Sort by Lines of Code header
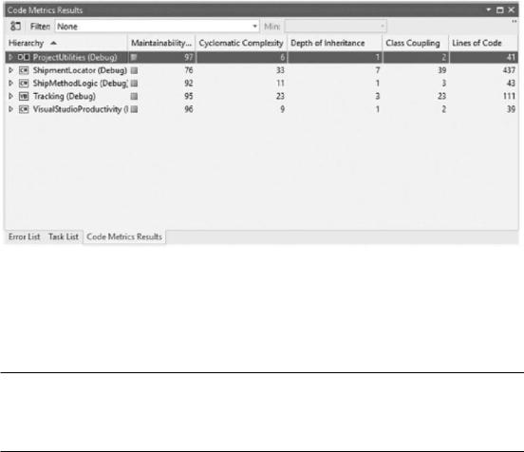 click(x=483, y=43)
